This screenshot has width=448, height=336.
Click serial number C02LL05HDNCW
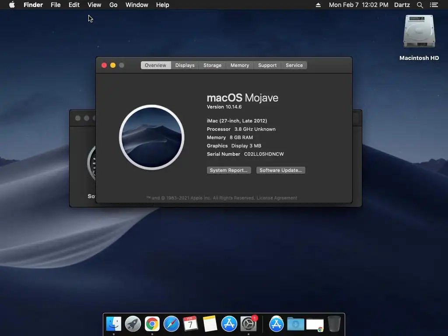click(264, 154)
